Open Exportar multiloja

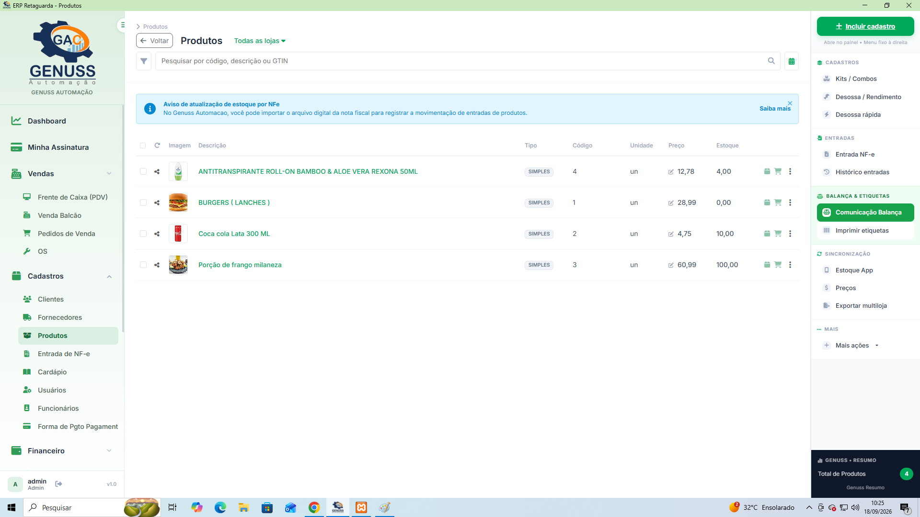point(865,306)
